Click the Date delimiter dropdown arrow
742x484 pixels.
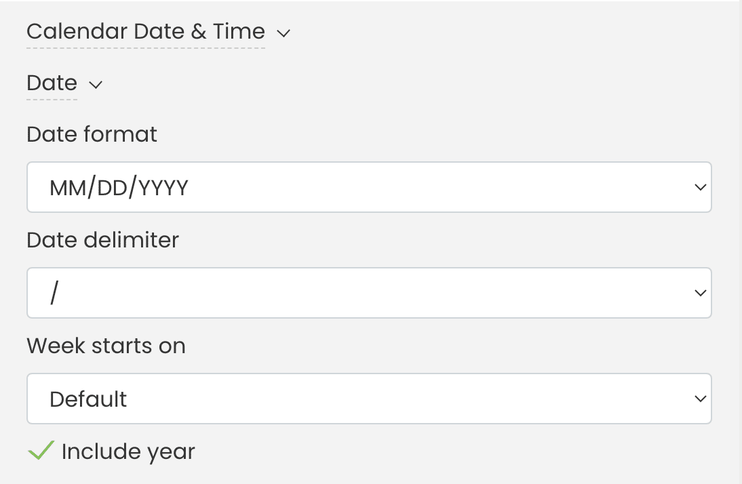700,293
